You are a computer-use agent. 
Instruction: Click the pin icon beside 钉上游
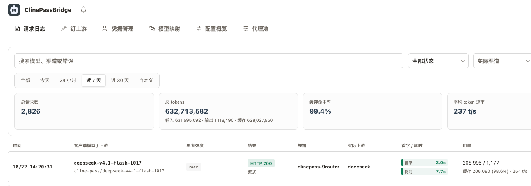tap(64, 28)
